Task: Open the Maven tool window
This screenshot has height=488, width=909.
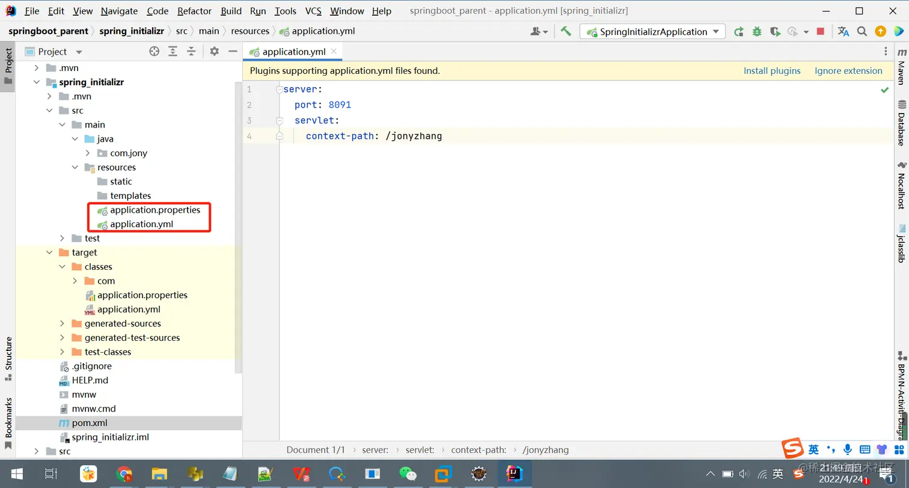Action: click(x=901, y=66)
